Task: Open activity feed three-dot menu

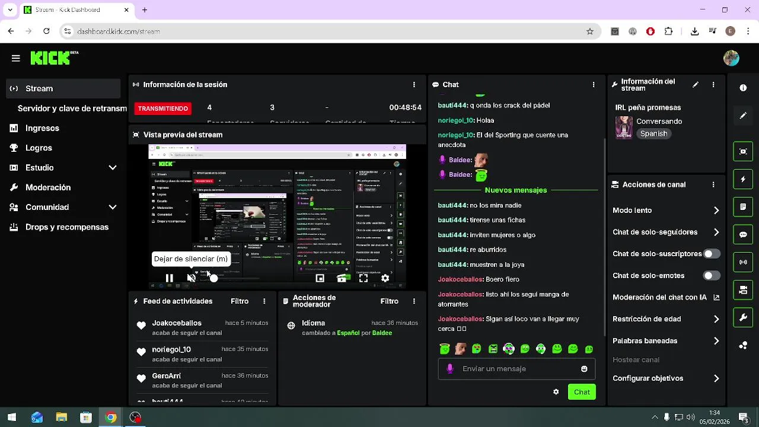Action: tap(264, 301)
